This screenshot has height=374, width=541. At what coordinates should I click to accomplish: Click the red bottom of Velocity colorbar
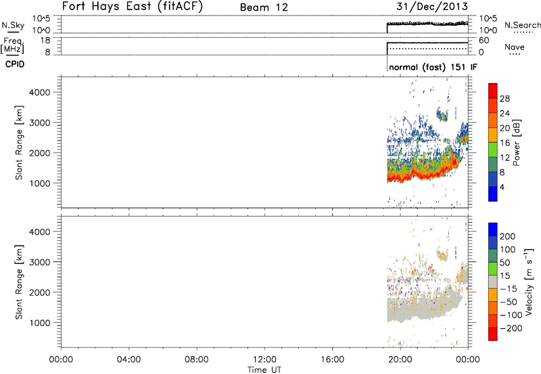(x=493, y=334)
